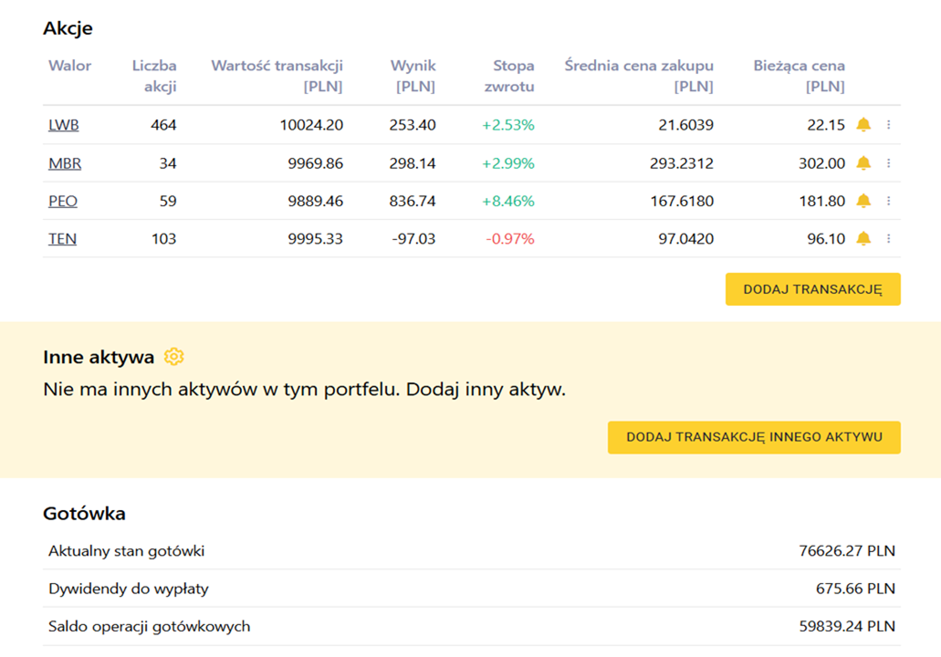Open the Inne aktywa settings gear

coord(174,357)
